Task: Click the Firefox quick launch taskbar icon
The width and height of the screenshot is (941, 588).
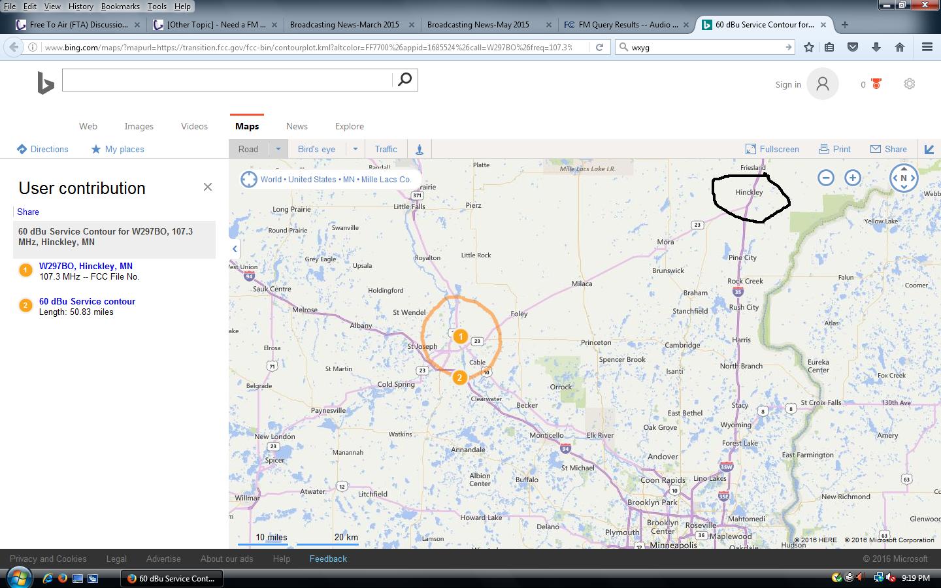Action: pos(63,578)
